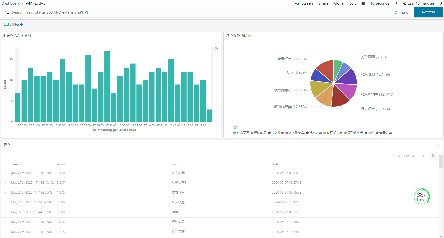The image size is (444, 238).
Task: Click the 提交订单 pie slice label
Action: (375, 109)
